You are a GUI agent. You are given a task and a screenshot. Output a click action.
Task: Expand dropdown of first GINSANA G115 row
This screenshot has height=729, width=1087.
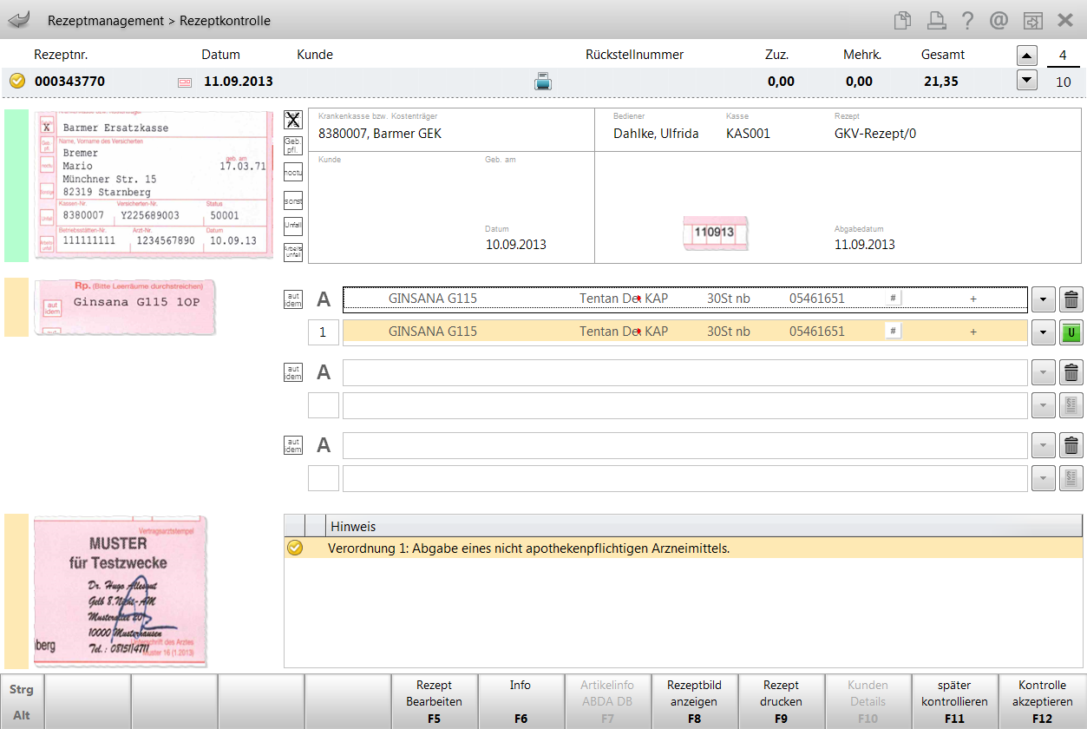pyautogui.click(x=1044, y=299)
